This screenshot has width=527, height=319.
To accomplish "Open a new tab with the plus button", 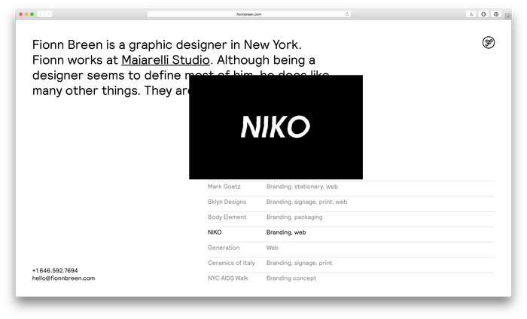I will pyautogui.click(x=508, y=16).
